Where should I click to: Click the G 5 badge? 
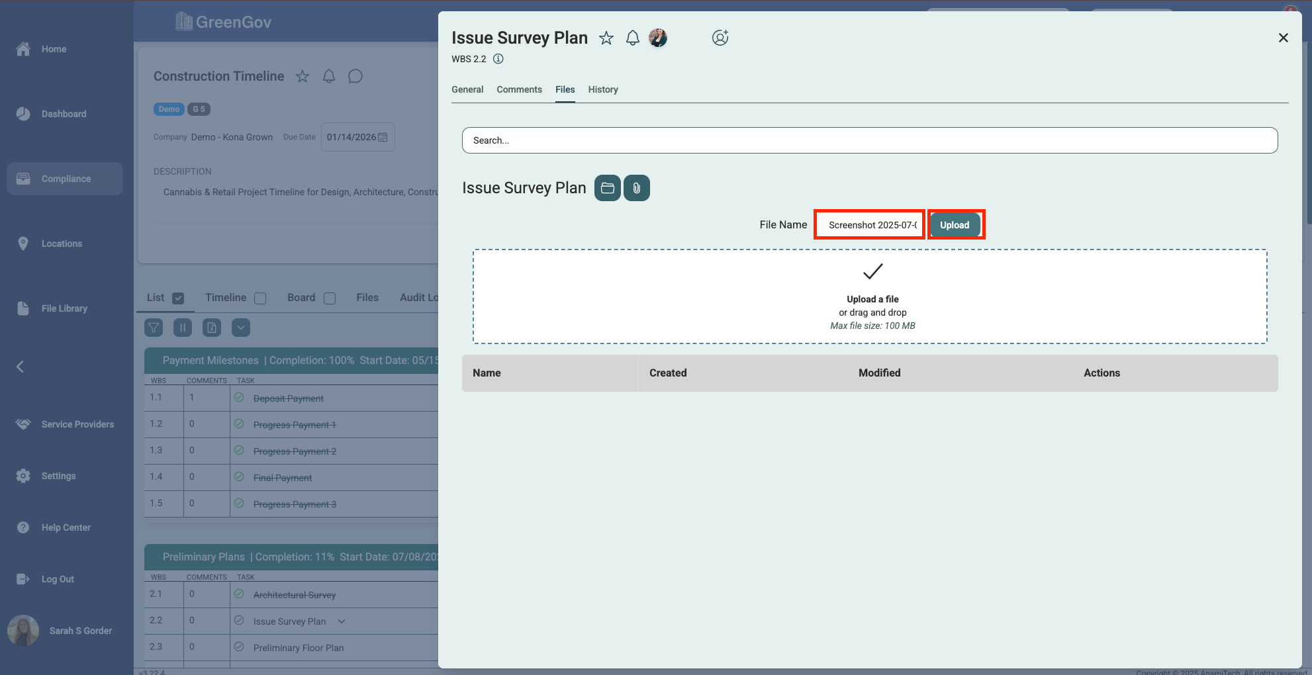[x=199, y=109]
